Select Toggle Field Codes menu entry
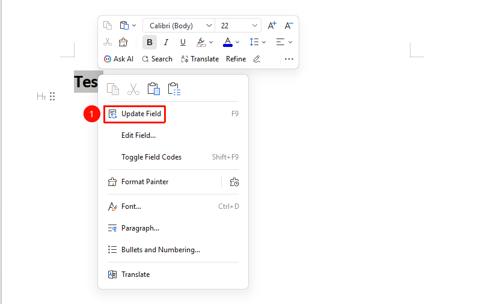 coord(173,157)
